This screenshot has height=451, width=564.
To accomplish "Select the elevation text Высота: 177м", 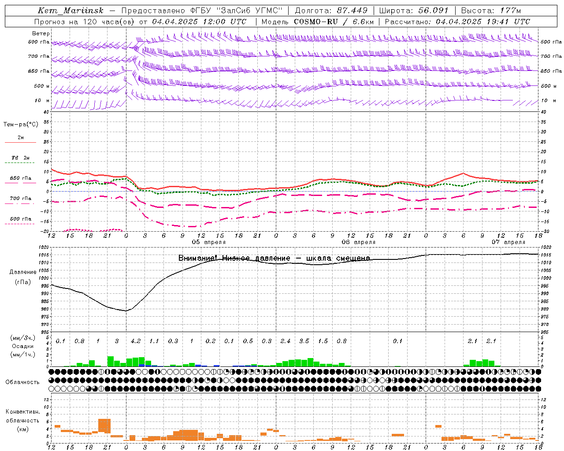I will pyautogui.click(x=491, y=11).
